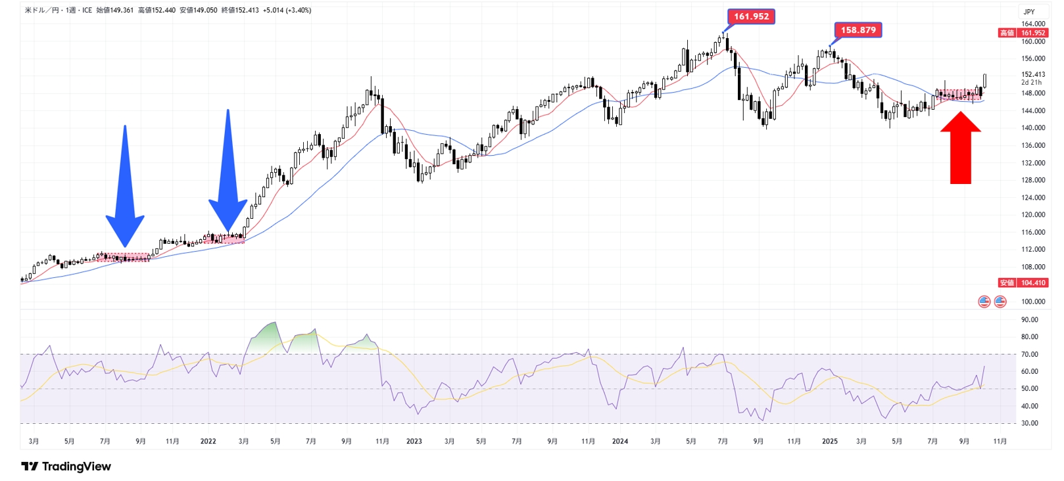Select the red upward arrow annotation
The width and height of the screenshot is (1064, 481).
tap(960, 148)
